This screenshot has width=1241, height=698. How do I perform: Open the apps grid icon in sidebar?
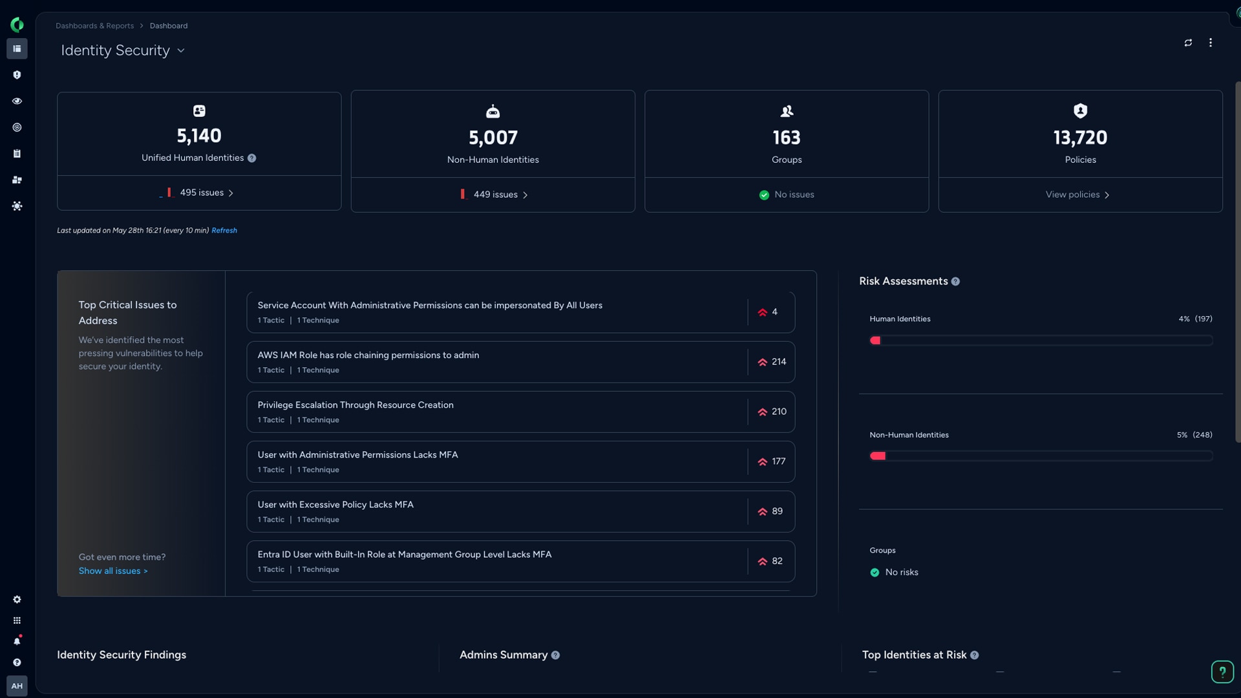coord(17,620)
